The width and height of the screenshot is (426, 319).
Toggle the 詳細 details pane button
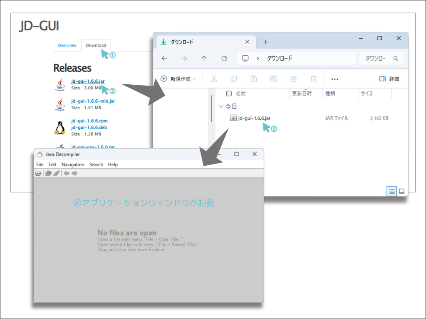click(x=389, y=79)
